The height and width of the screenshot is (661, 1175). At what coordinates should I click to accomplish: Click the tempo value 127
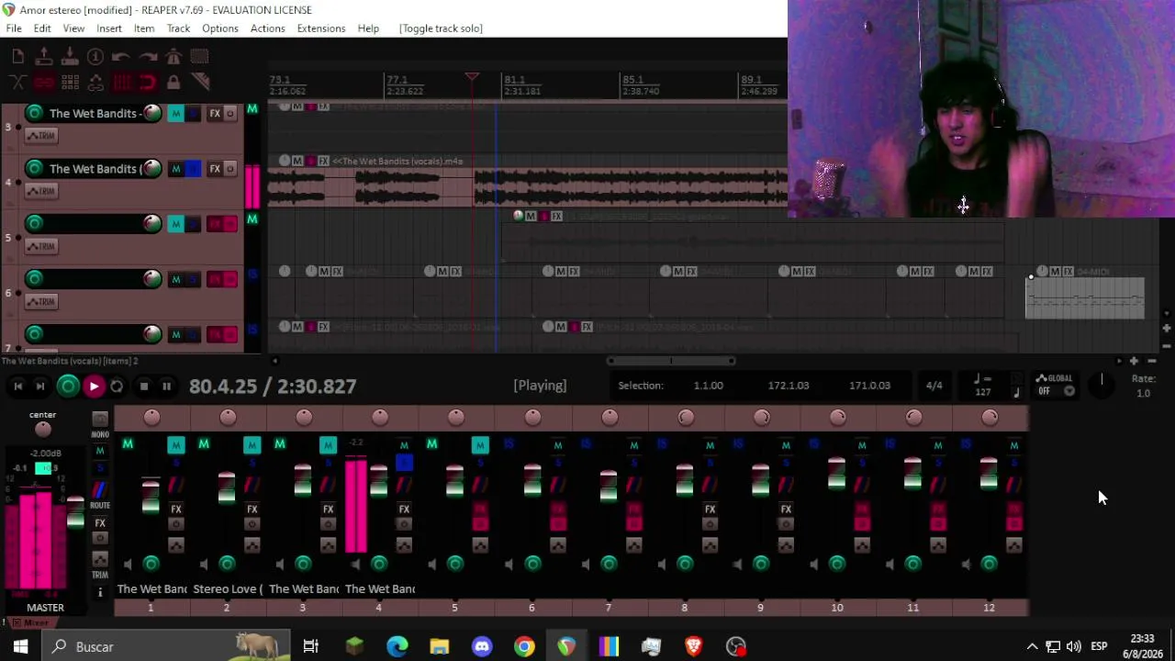tap(982, 392)
